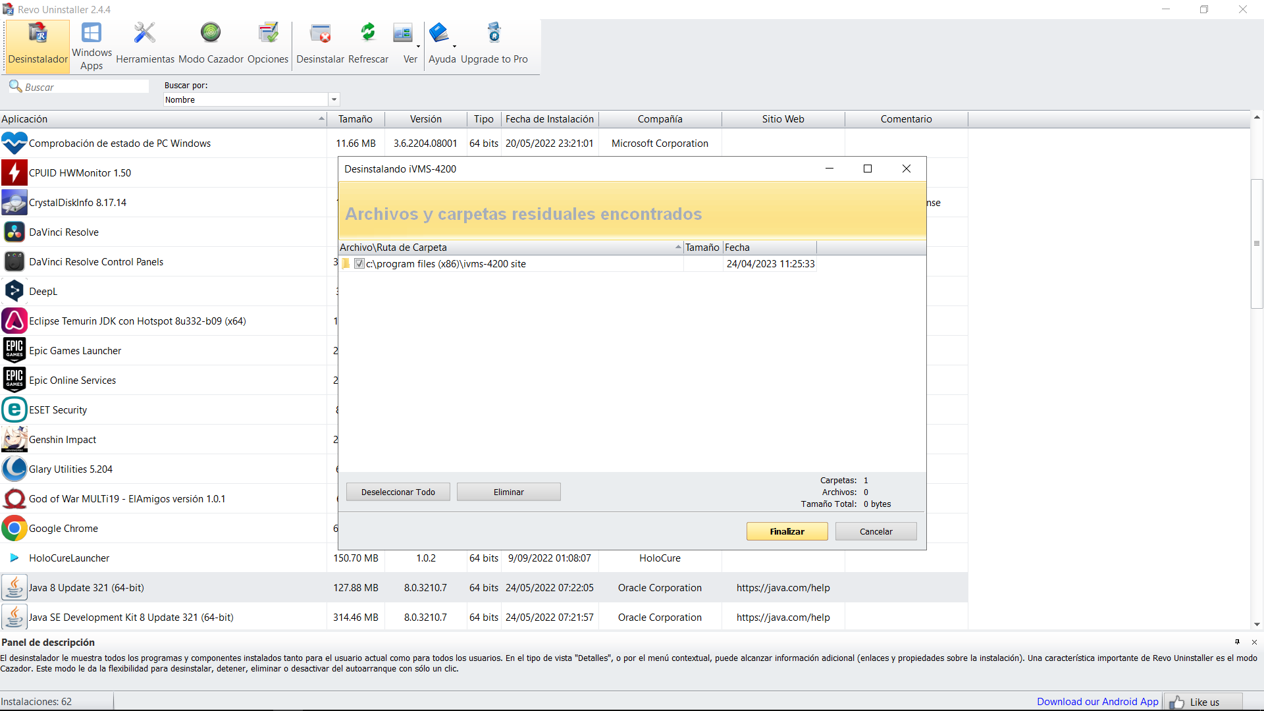Select the Google Chrome icon
This screenshot has width=1264, height=711.
tap(14, 528)
